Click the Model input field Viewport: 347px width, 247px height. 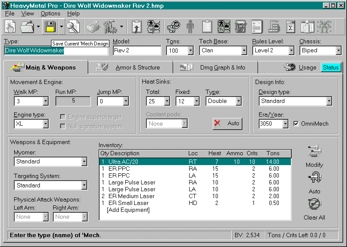tap(137, 51)
